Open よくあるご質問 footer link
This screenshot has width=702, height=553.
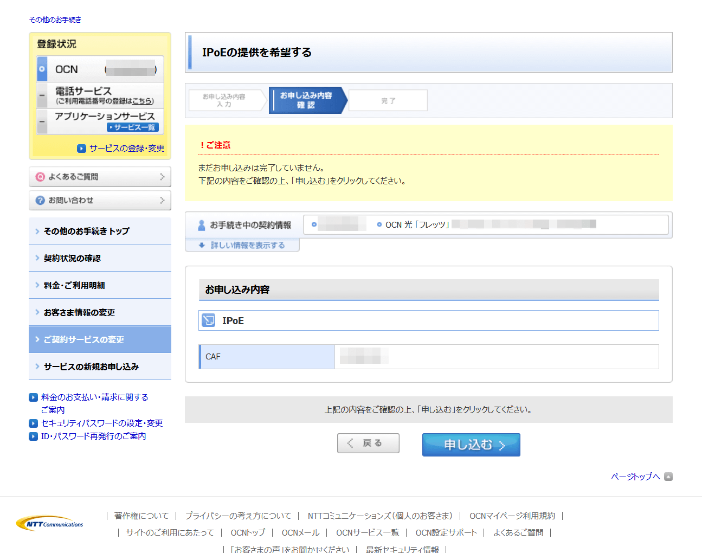coord(518,532)
